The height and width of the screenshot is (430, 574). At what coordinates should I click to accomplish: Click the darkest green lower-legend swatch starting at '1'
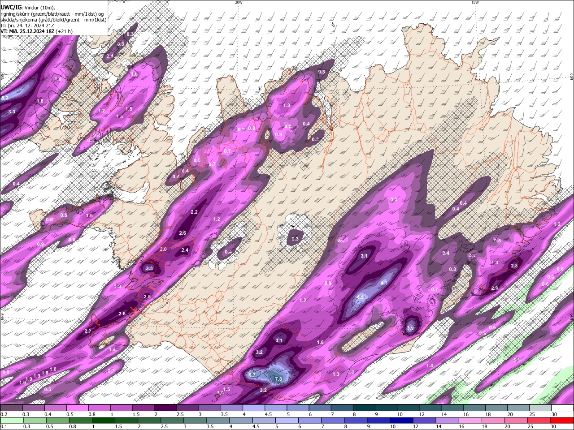tap(103, 420)
